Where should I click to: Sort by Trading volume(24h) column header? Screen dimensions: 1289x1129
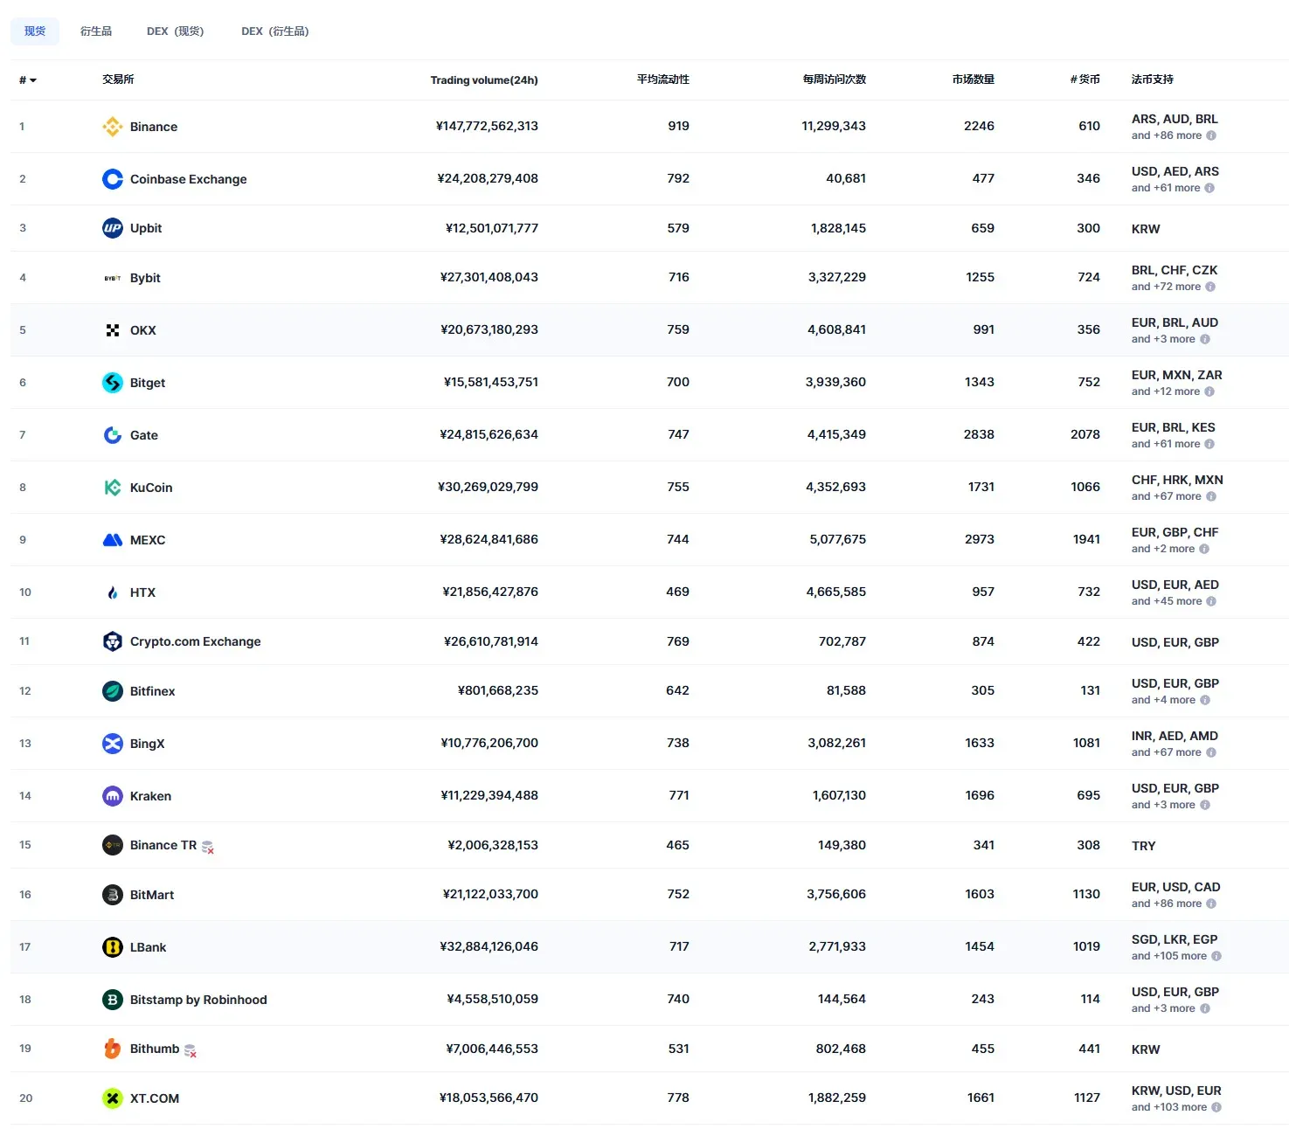pos(484,80)
